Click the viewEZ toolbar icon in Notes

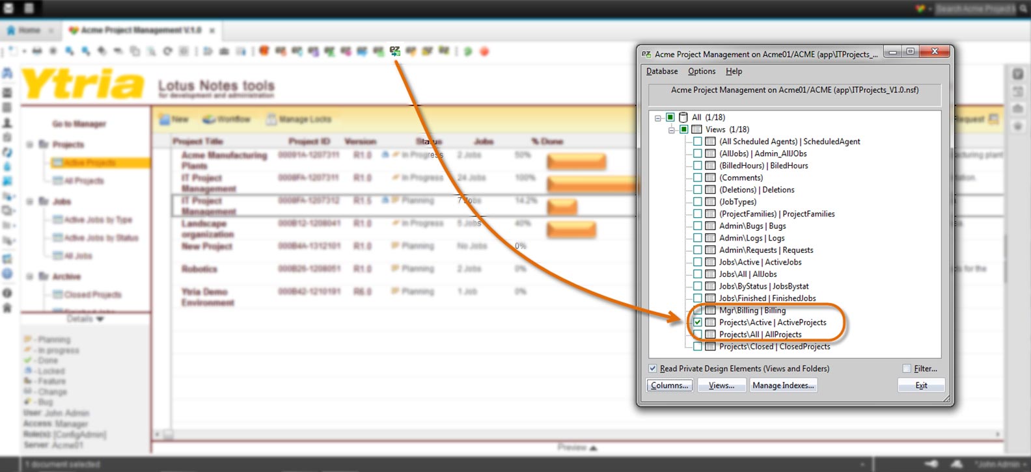(x=394, y=51)
